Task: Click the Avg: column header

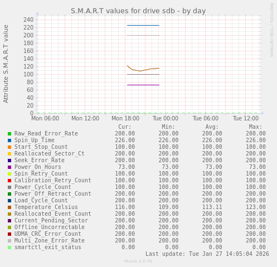Action: [x=212, y=127]
